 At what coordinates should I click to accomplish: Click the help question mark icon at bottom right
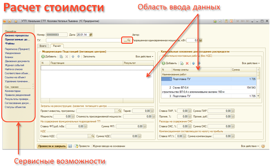[263, 146]
